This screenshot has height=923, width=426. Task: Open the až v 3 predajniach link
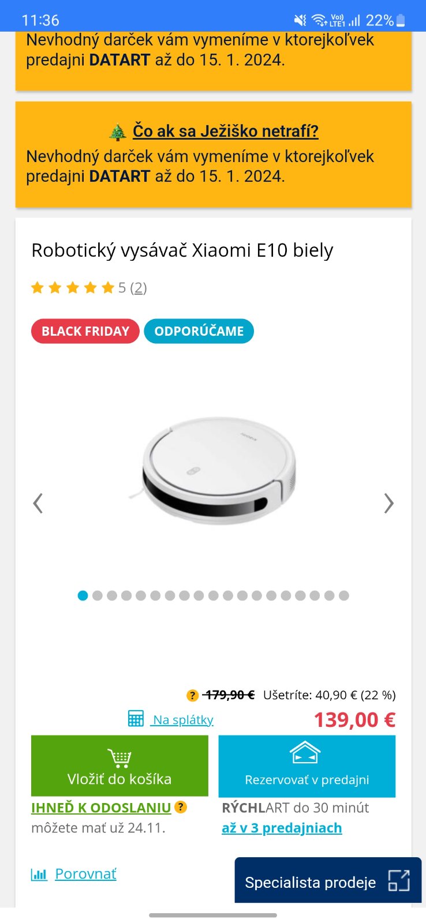click(282, 828)
